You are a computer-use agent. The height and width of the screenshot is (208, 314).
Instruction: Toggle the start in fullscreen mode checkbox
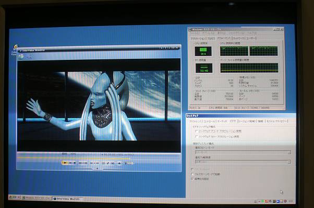[x=192, y=174]
